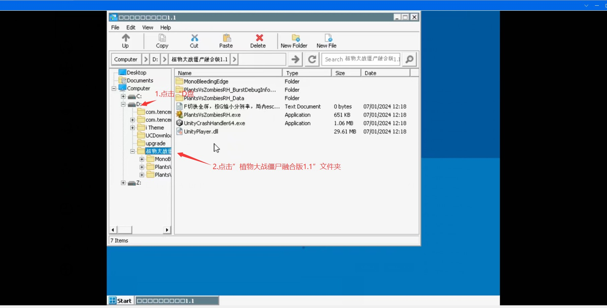Open the Edit menu
Screen dimensions: 607x308
pos(131,28)
